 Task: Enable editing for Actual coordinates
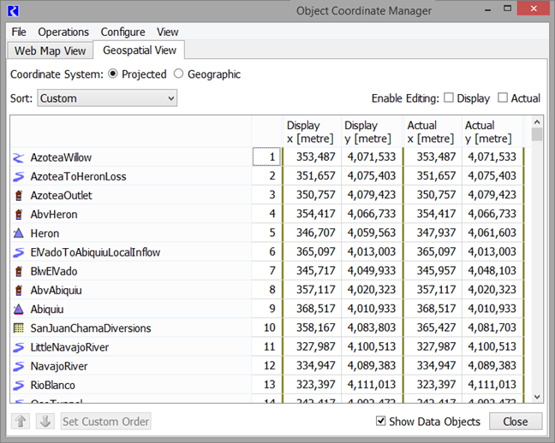click(503, 98)
